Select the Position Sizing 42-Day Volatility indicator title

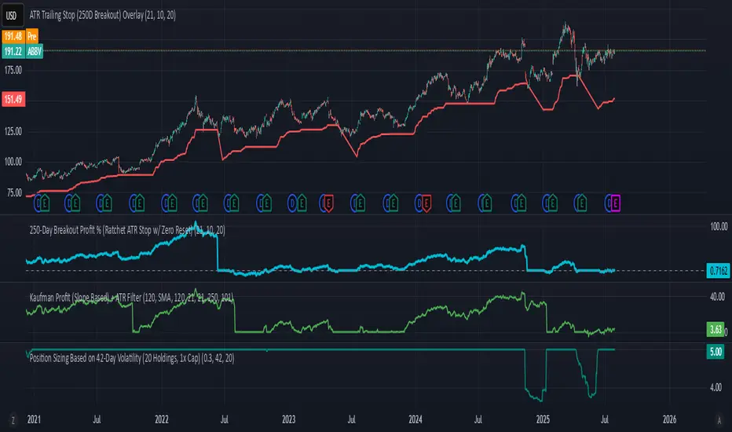pyautogui.click(x=132, y=358)
